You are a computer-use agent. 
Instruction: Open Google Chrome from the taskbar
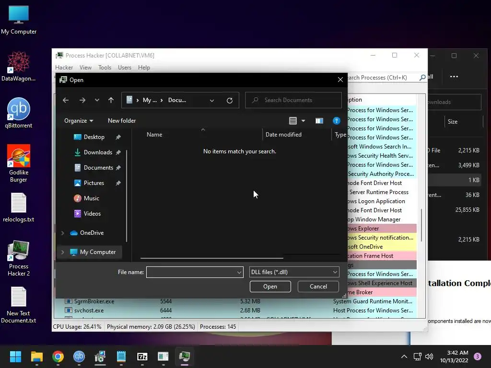click(58, 356)
